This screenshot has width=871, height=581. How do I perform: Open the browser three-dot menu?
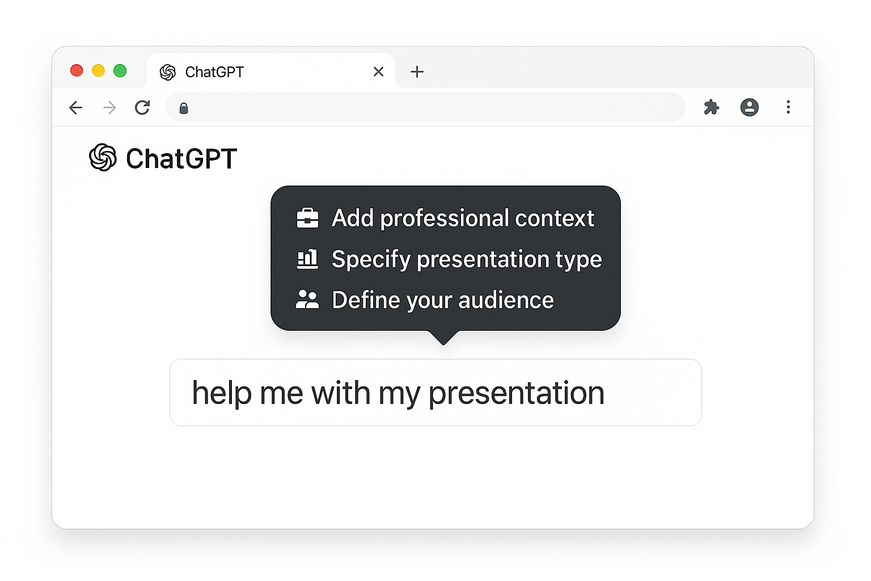pos(788,107)
